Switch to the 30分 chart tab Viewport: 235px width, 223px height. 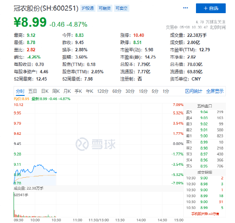pyautogui.click(x=130, y=91)
